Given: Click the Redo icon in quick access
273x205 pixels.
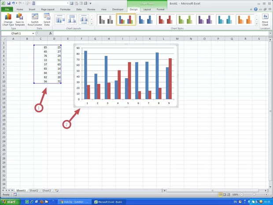Looking at the screenshot, I should [x=20, y=3].
